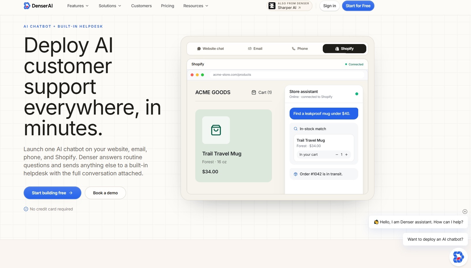This screenshot has width=471, height=268.
Task: Click the Sign in button
Action: (x=330, y=6)
